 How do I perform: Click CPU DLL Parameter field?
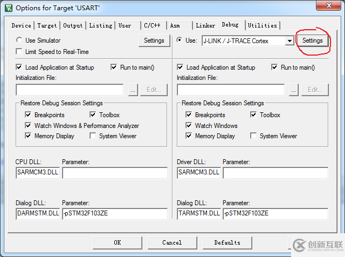pos(115,173)
